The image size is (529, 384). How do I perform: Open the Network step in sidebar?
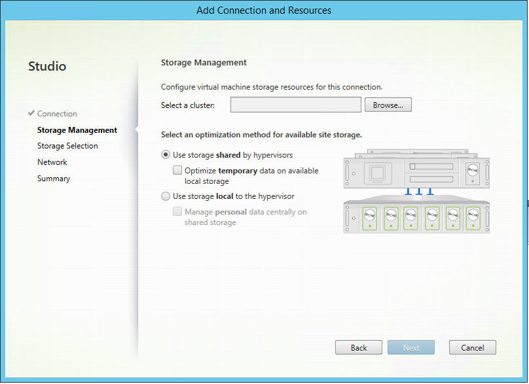[x=52, y=162]
